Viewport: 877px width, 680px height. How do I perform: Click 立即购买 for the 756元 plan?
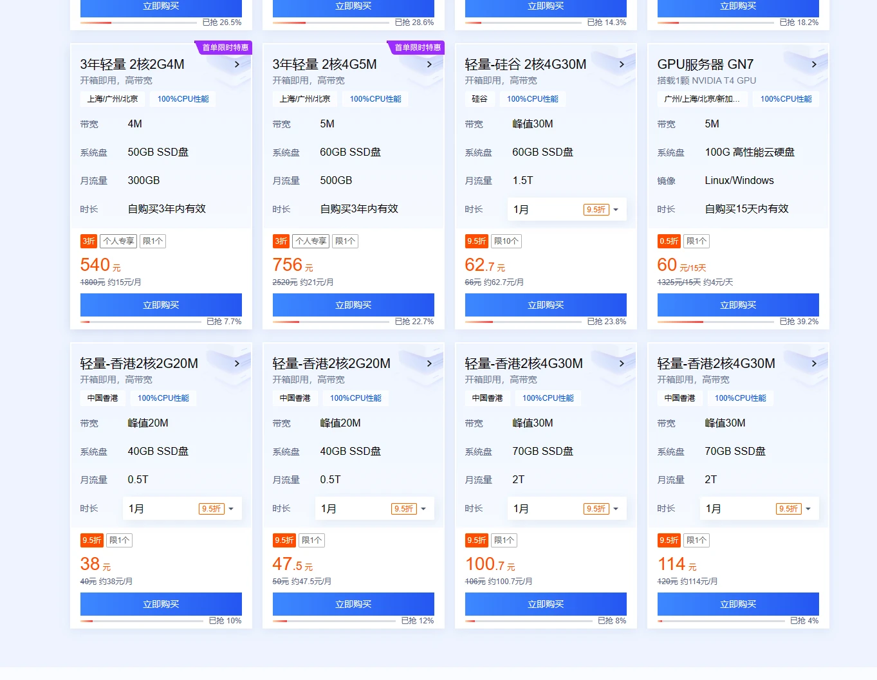(353, 305)
